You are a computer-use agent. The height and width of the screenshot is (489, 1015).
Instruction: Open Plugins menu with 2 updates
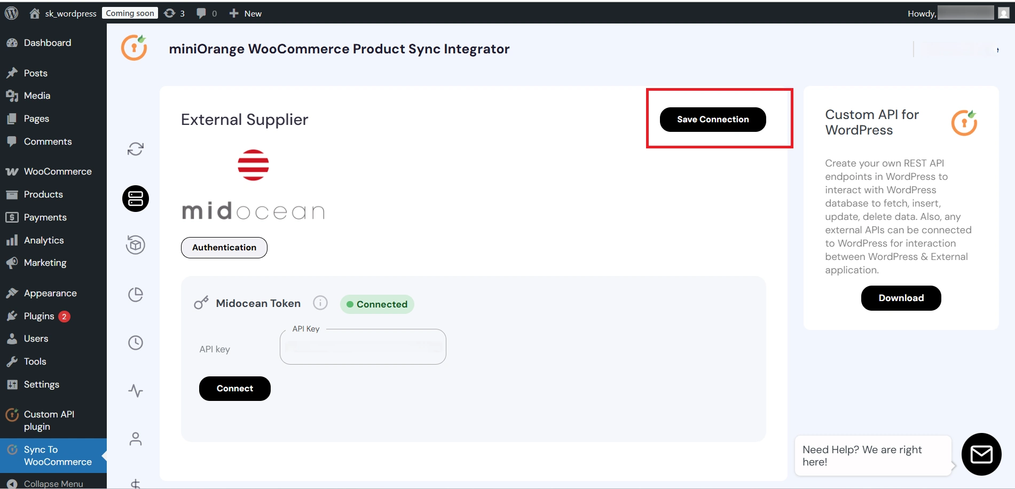pyautogui.click(x=53, y=316)
